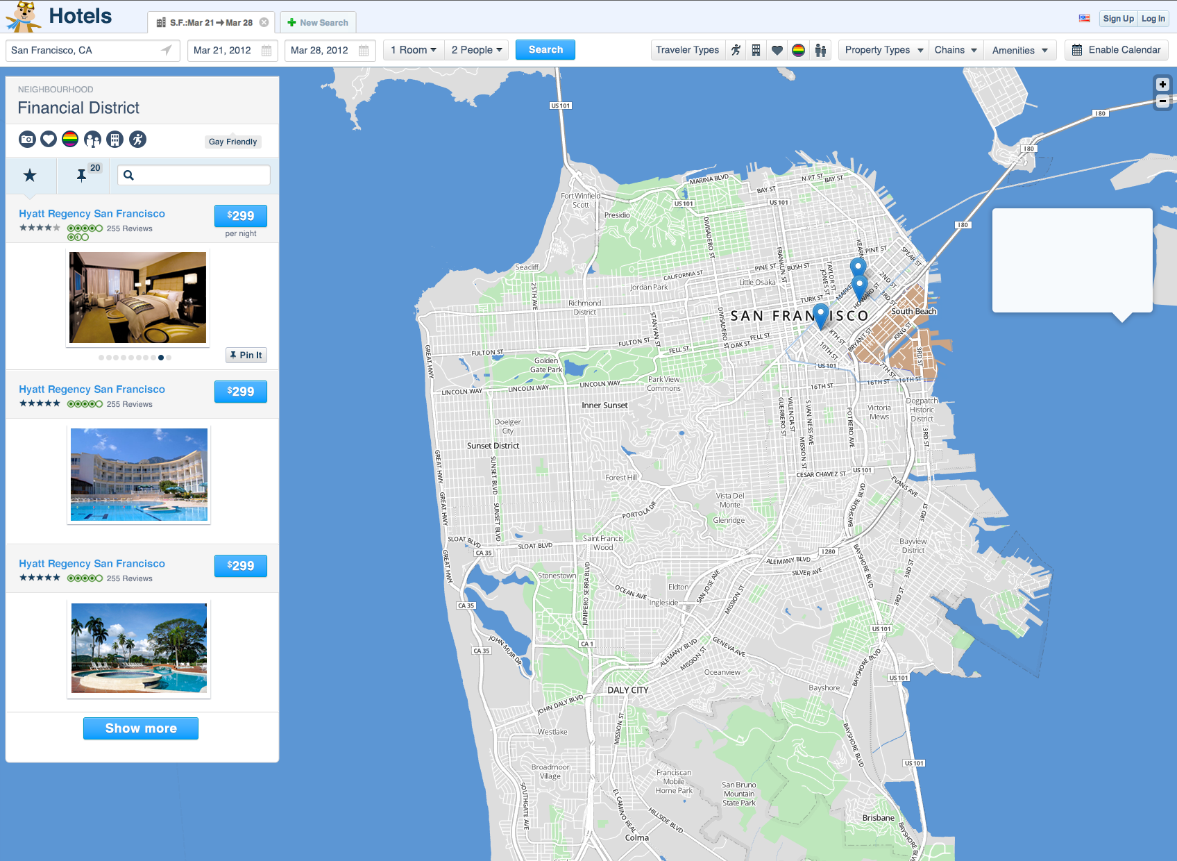Click the hamster mascot logo
The height and width of the screenshot is (861, 1177).
[24, 16]
